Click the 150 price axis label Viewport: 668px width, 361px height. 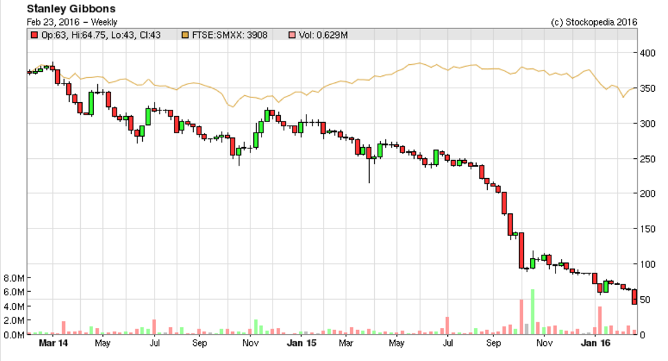[x=647, y=229]
